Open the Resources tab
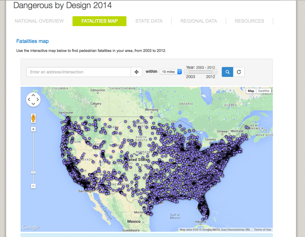This screenshot has width=305, height=237. [249, 21]
